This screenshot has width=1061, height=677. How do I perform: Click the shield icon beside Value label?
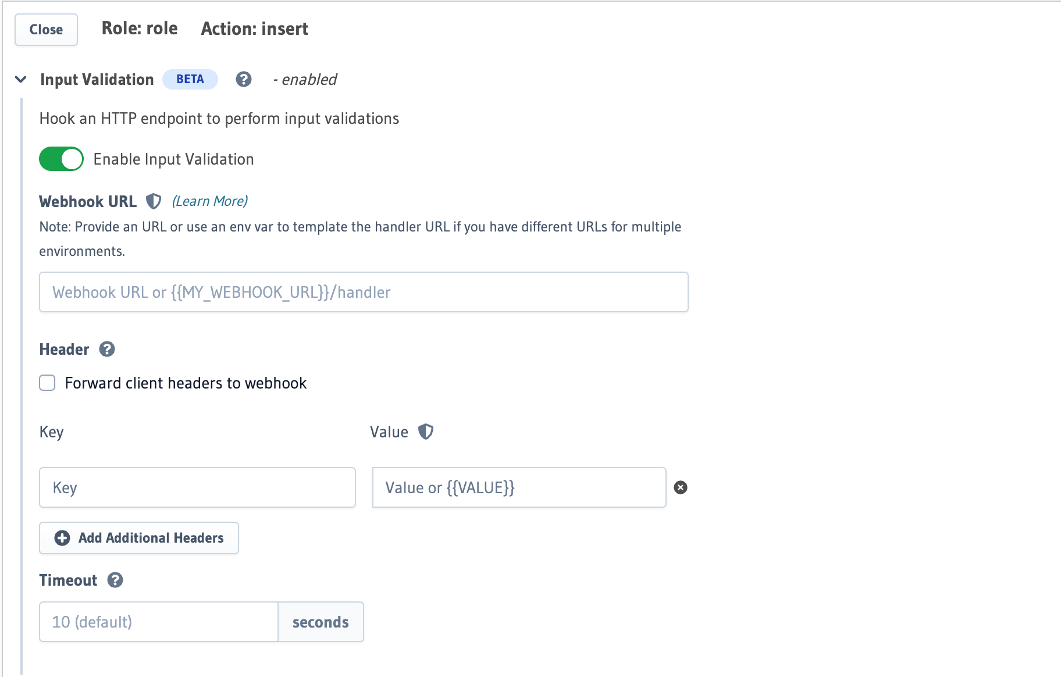[426, 432]
